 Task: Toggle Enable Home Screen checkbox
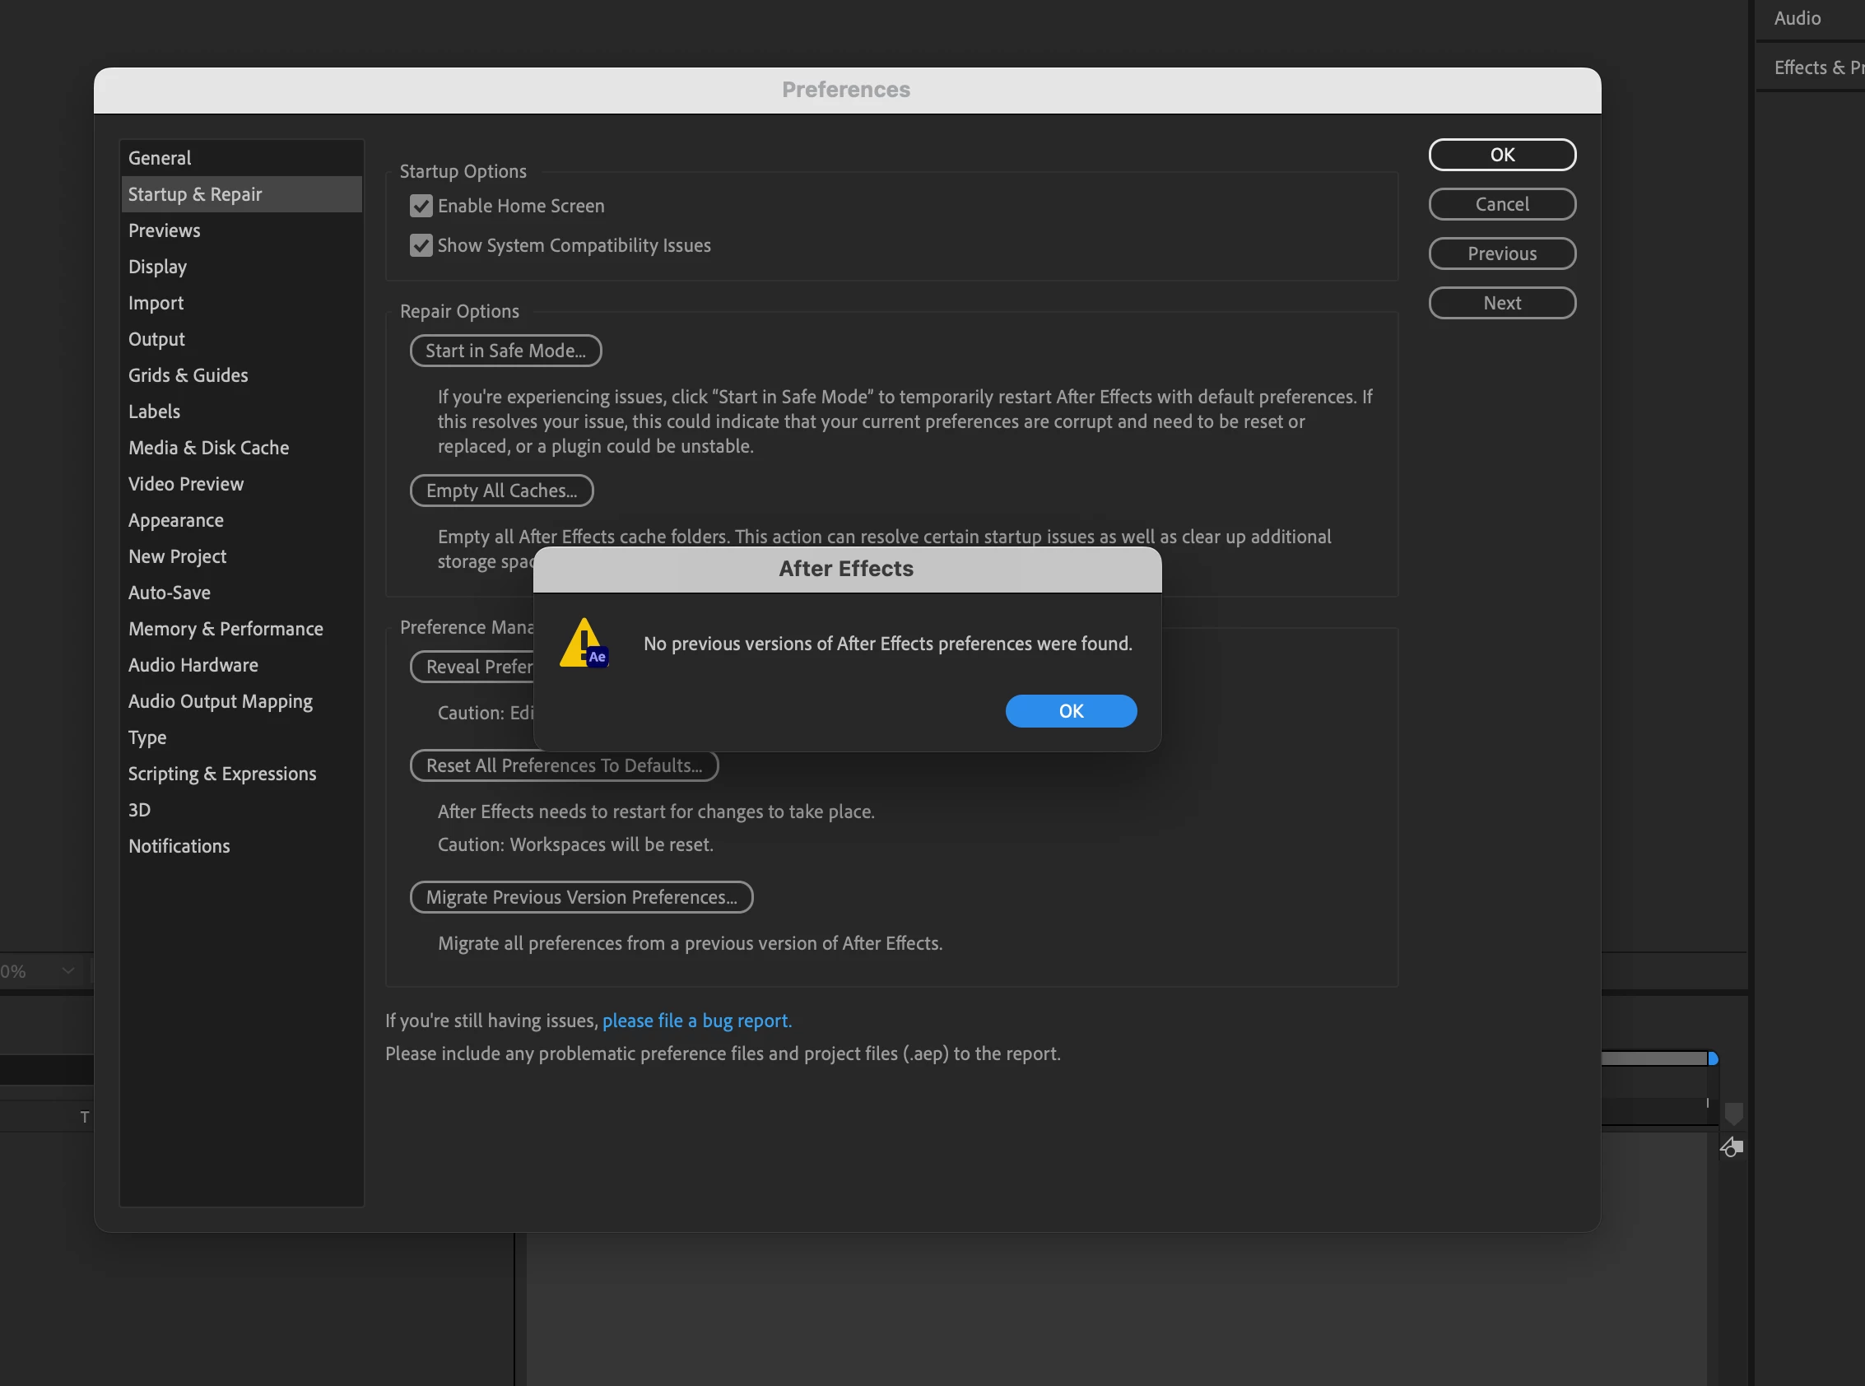[x=421, y=206]
